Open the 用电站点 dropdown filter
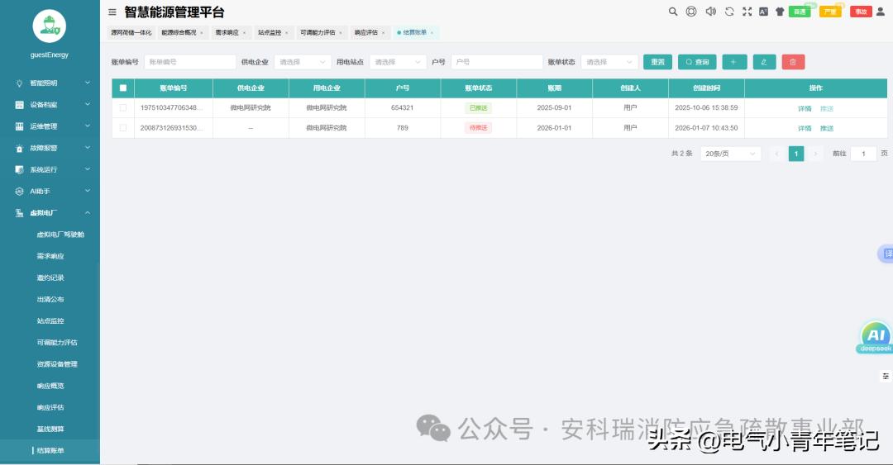 click(x=398, y=62)
